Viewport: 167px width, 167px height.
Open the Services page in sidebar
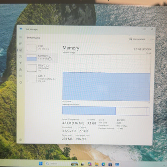coord(20,82)
